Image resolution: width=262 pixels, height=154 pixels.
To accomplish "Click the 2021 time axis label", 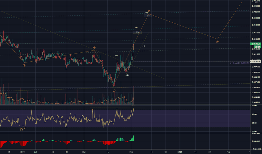I will coord(180,152).
